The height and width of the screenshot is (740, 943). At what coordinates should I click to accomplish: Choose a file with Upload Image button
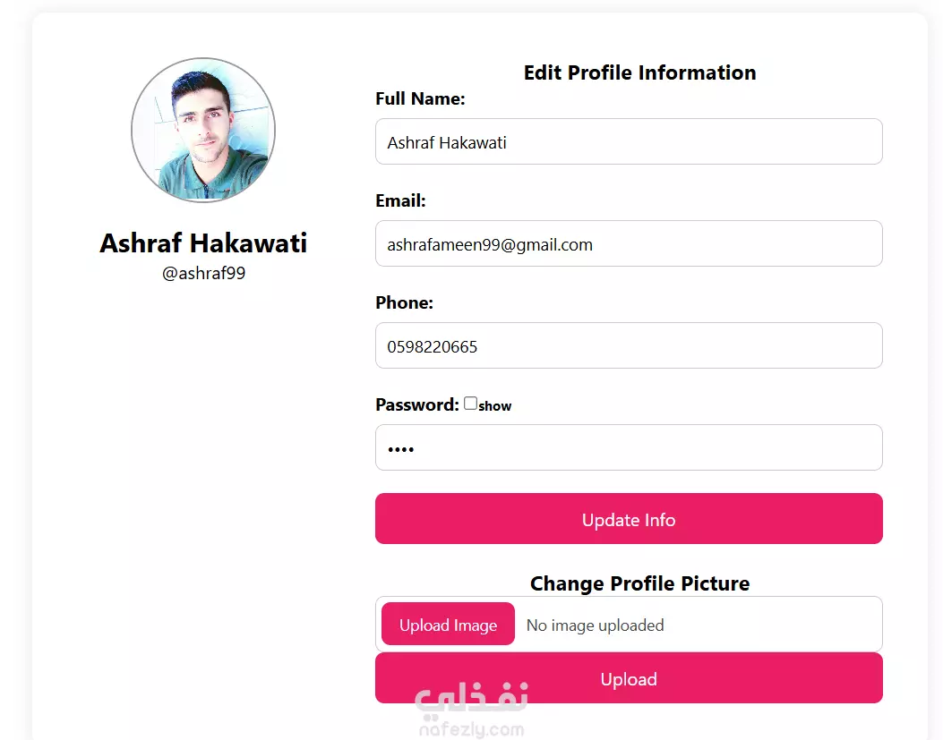point(448,624)
